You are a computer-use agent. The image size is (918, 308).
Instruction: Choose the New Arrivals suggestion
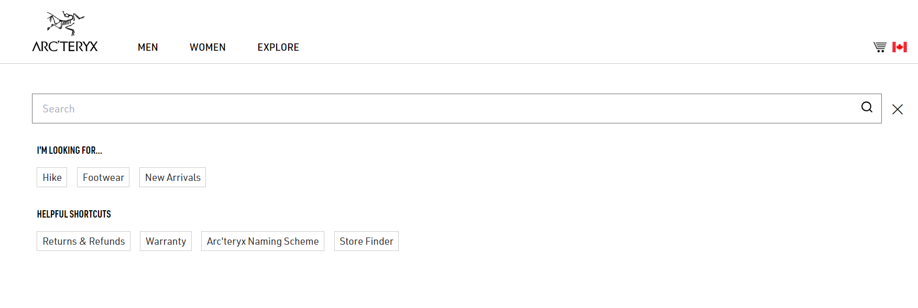pos(172,177)
